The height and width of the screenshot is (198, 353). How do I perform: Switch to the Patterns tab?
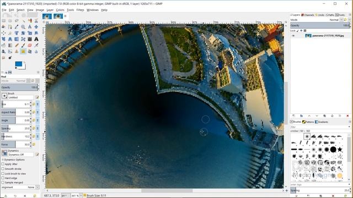tap(308, 122)
